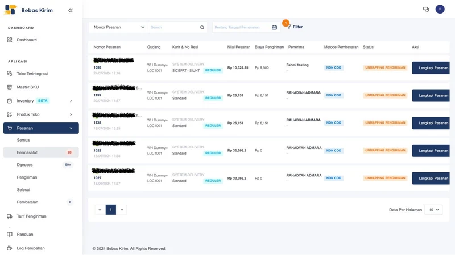Click order number 1138
455x255 pixels.
coord(97,122)
